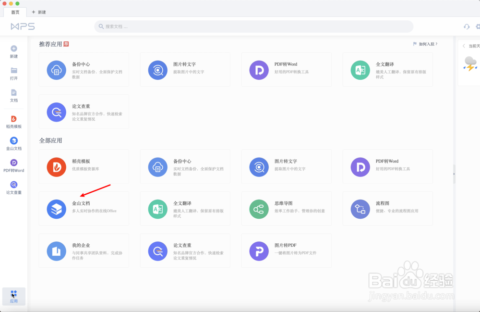Image resolution: width=480 pixels, height=312 pixels.
Task: Launch the 流程图 app icon
Action: [360, 209]
